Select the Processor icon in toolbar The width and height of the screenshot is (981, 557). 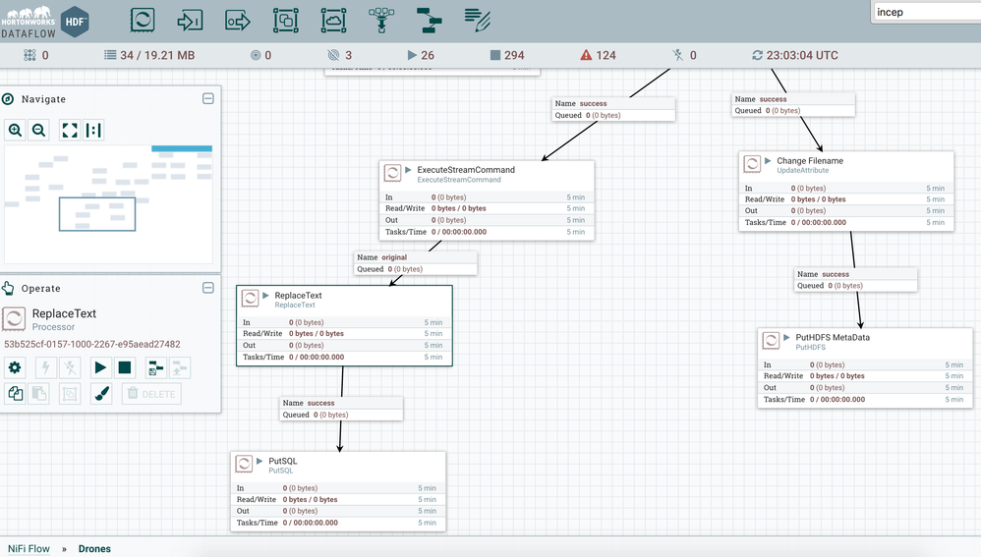tap(143, 19)
